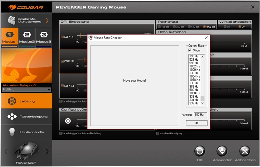Screen dimensions: 260x167
Task: Click OK in Mouse Rate Checker dialog
Action: [197, 123]
